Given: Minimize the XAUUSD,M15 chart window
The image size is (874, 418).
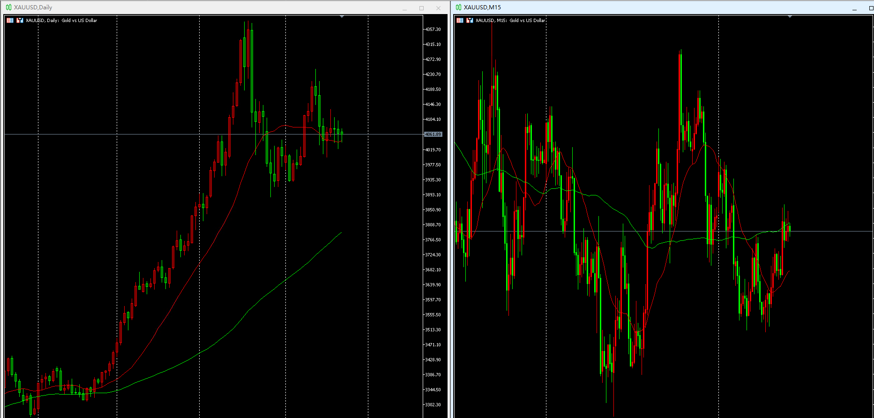Looking at the screenshot, I should click(855, 8).
